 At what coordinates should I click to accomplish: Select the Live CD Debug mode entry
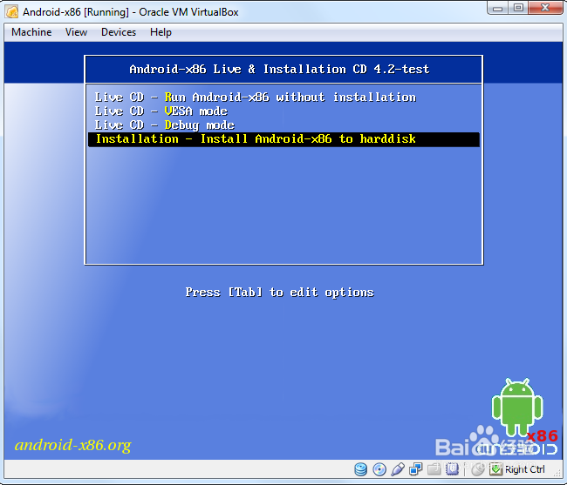point(283,125)
